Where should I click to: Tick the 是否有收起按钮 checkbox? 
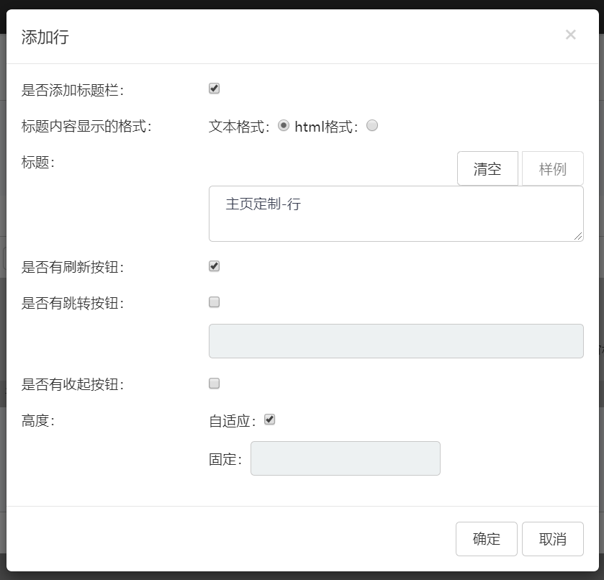[x=214, y=384]
